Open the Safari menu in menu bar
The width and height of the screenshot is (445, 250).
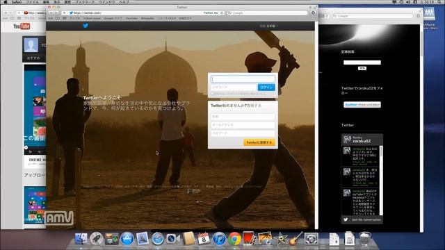[17, 1]
